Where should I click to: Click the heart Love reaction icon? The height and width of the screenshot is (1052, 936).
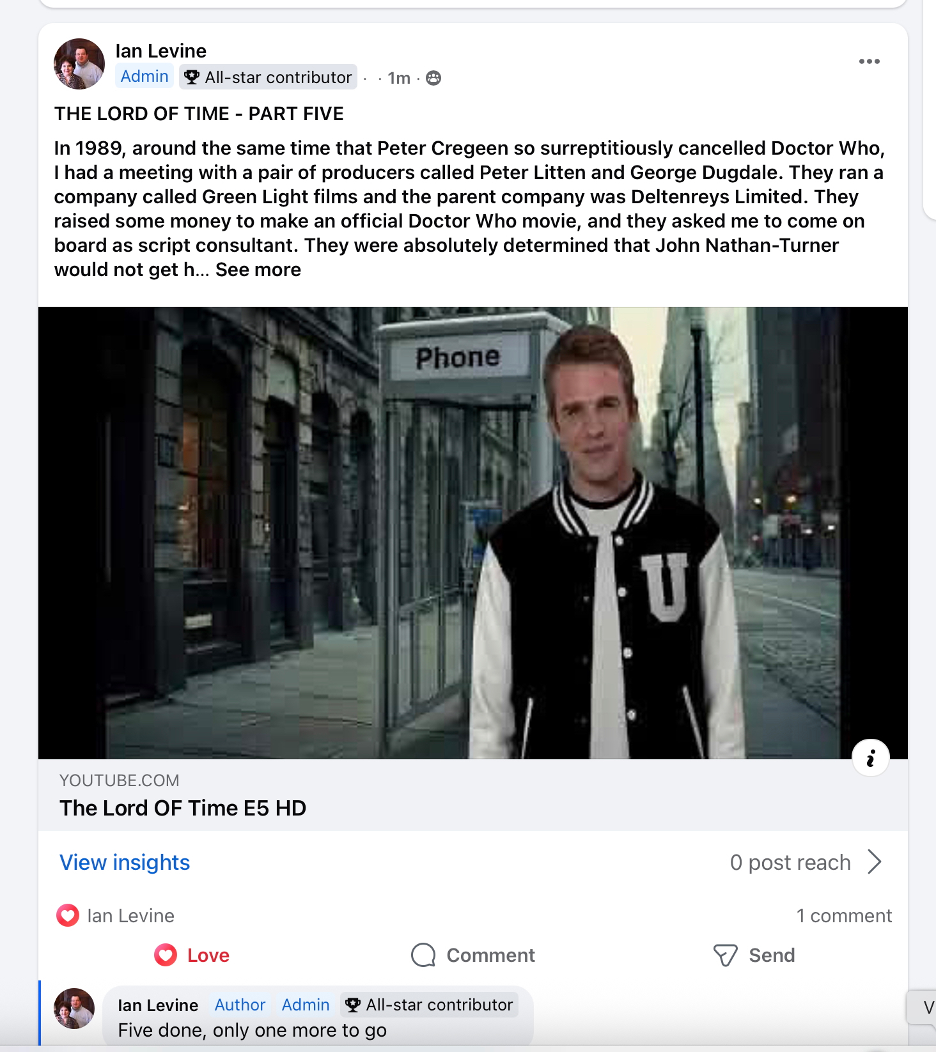166,955
